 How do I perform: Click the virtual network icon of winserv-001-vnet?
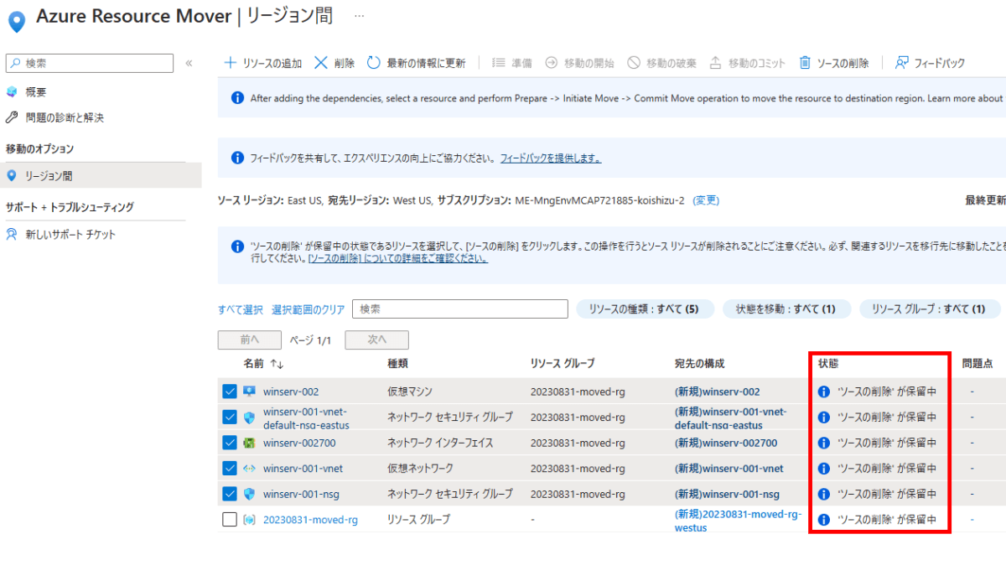[x=250, y=469]
